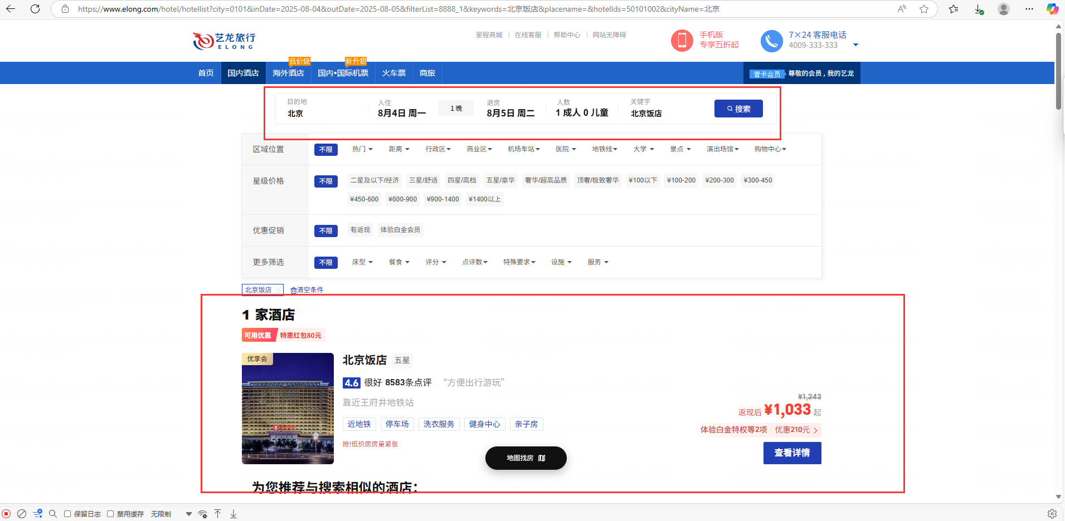Click the page vertical scrollbar thumb
Viewport: 1065px width, 521px height.
1058,71
